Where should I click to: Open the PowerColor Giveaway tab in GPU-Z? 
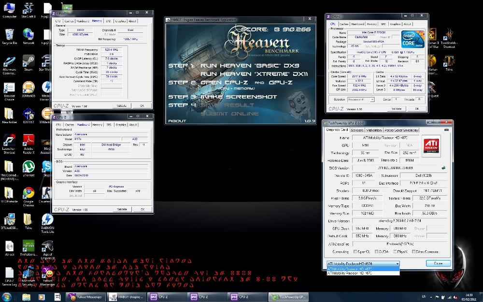coord(401,130)
